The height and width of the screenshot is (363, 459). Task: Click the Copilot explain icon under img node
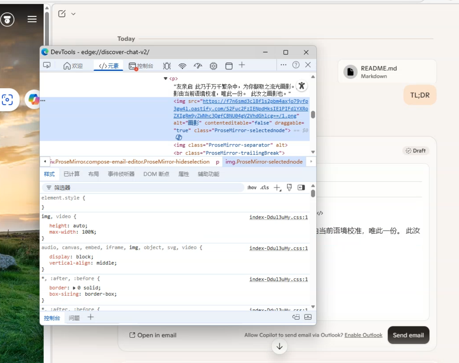coord(179,137)
